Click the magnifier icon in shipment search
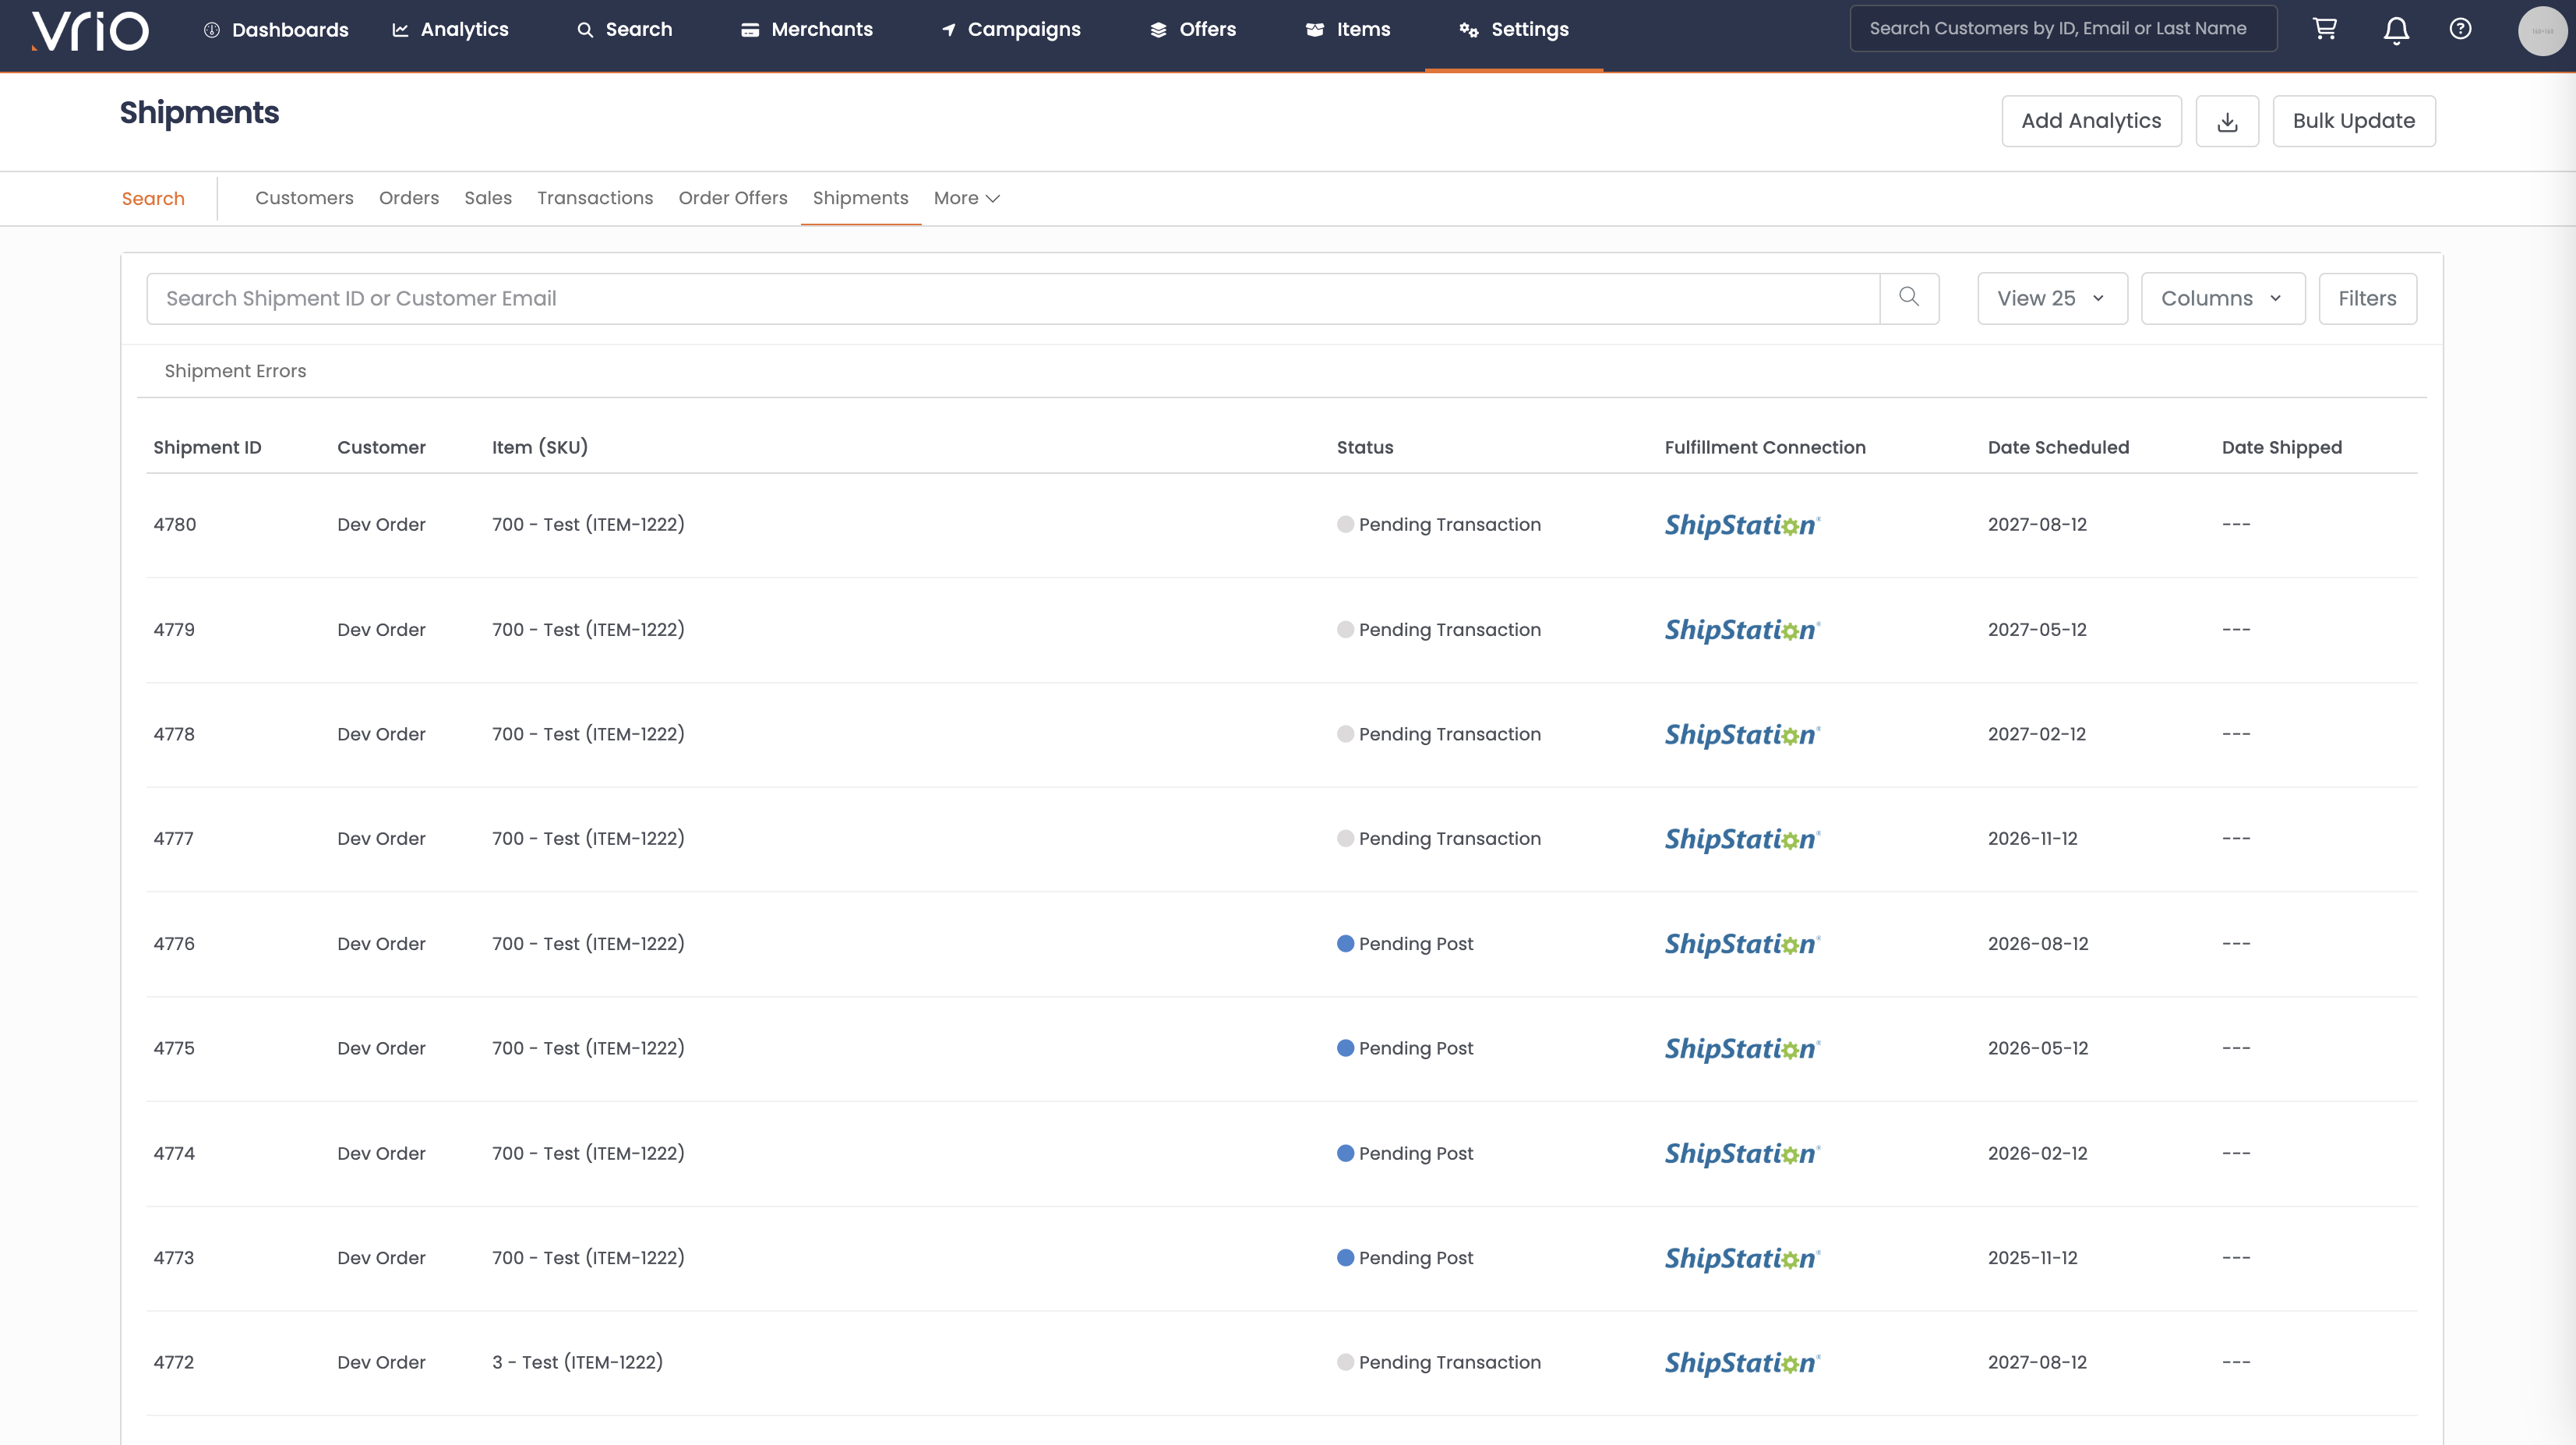 click(x=1909, y=297)
